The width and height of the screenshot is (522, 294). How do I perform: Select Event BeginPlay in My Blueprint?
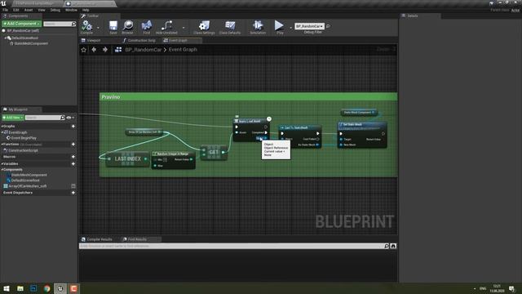pyautogui.click(x=24, y=138)
